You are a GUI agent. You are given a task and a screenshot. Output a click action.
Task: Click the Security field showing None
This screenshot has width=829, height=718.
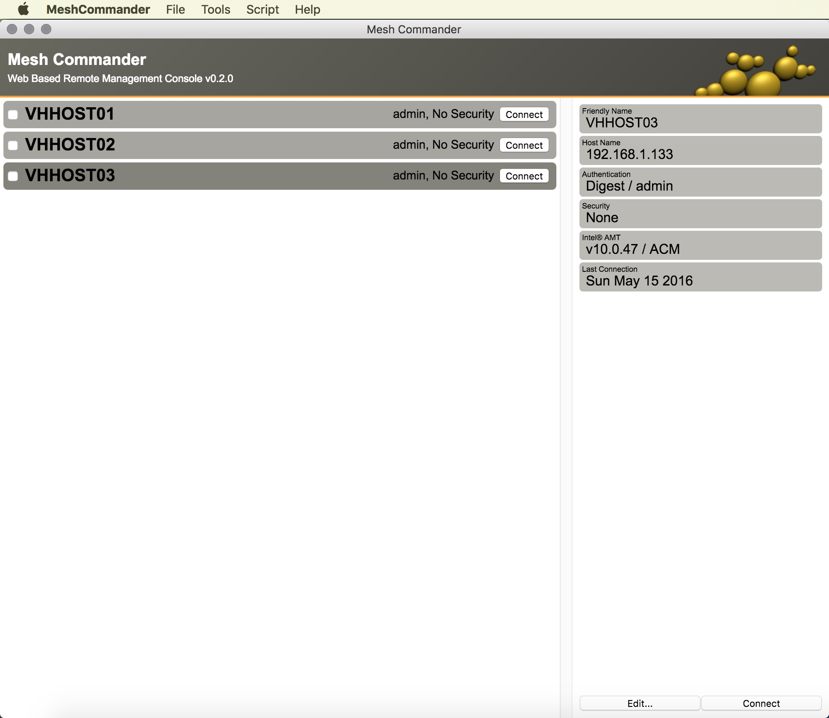[x=700, y=214]
